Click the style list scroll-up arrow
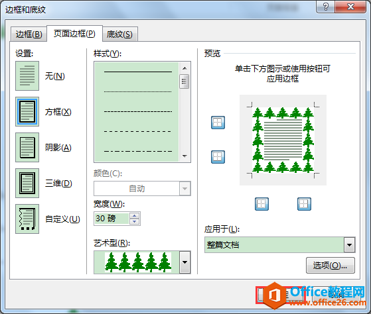The height and width of the screenshot is (314, 371). [185, 68]
